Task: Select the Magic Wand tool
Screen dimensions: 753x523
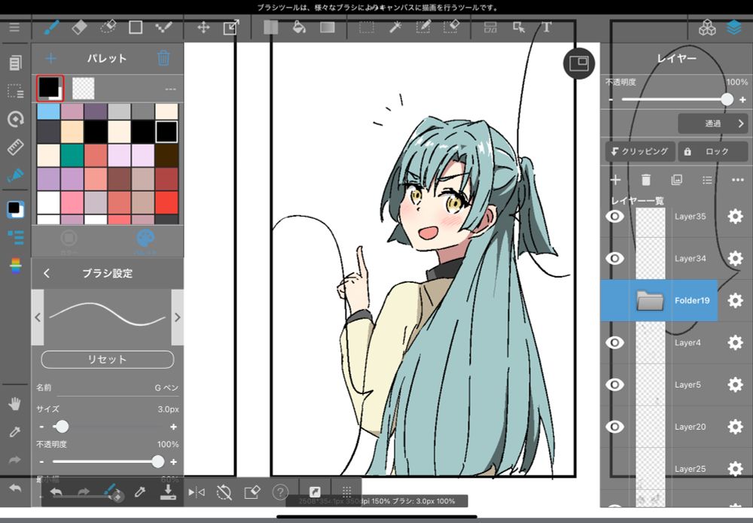Action: [x=395, y=27]
